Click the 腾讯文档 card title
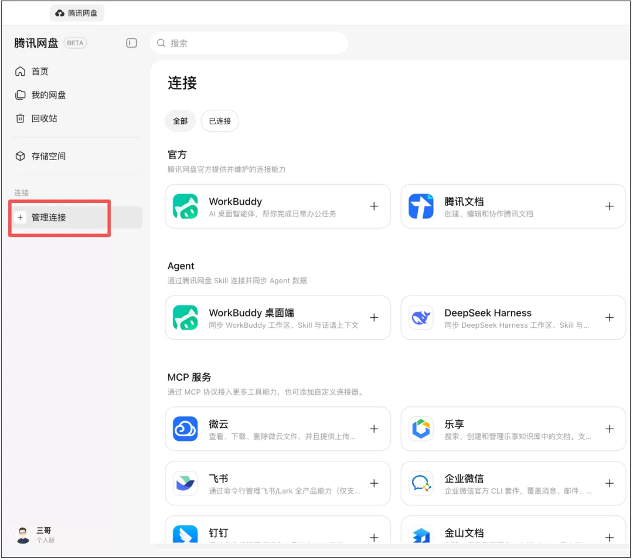Image resolution: width=633 pixels, height=560 pixels. 464,202
